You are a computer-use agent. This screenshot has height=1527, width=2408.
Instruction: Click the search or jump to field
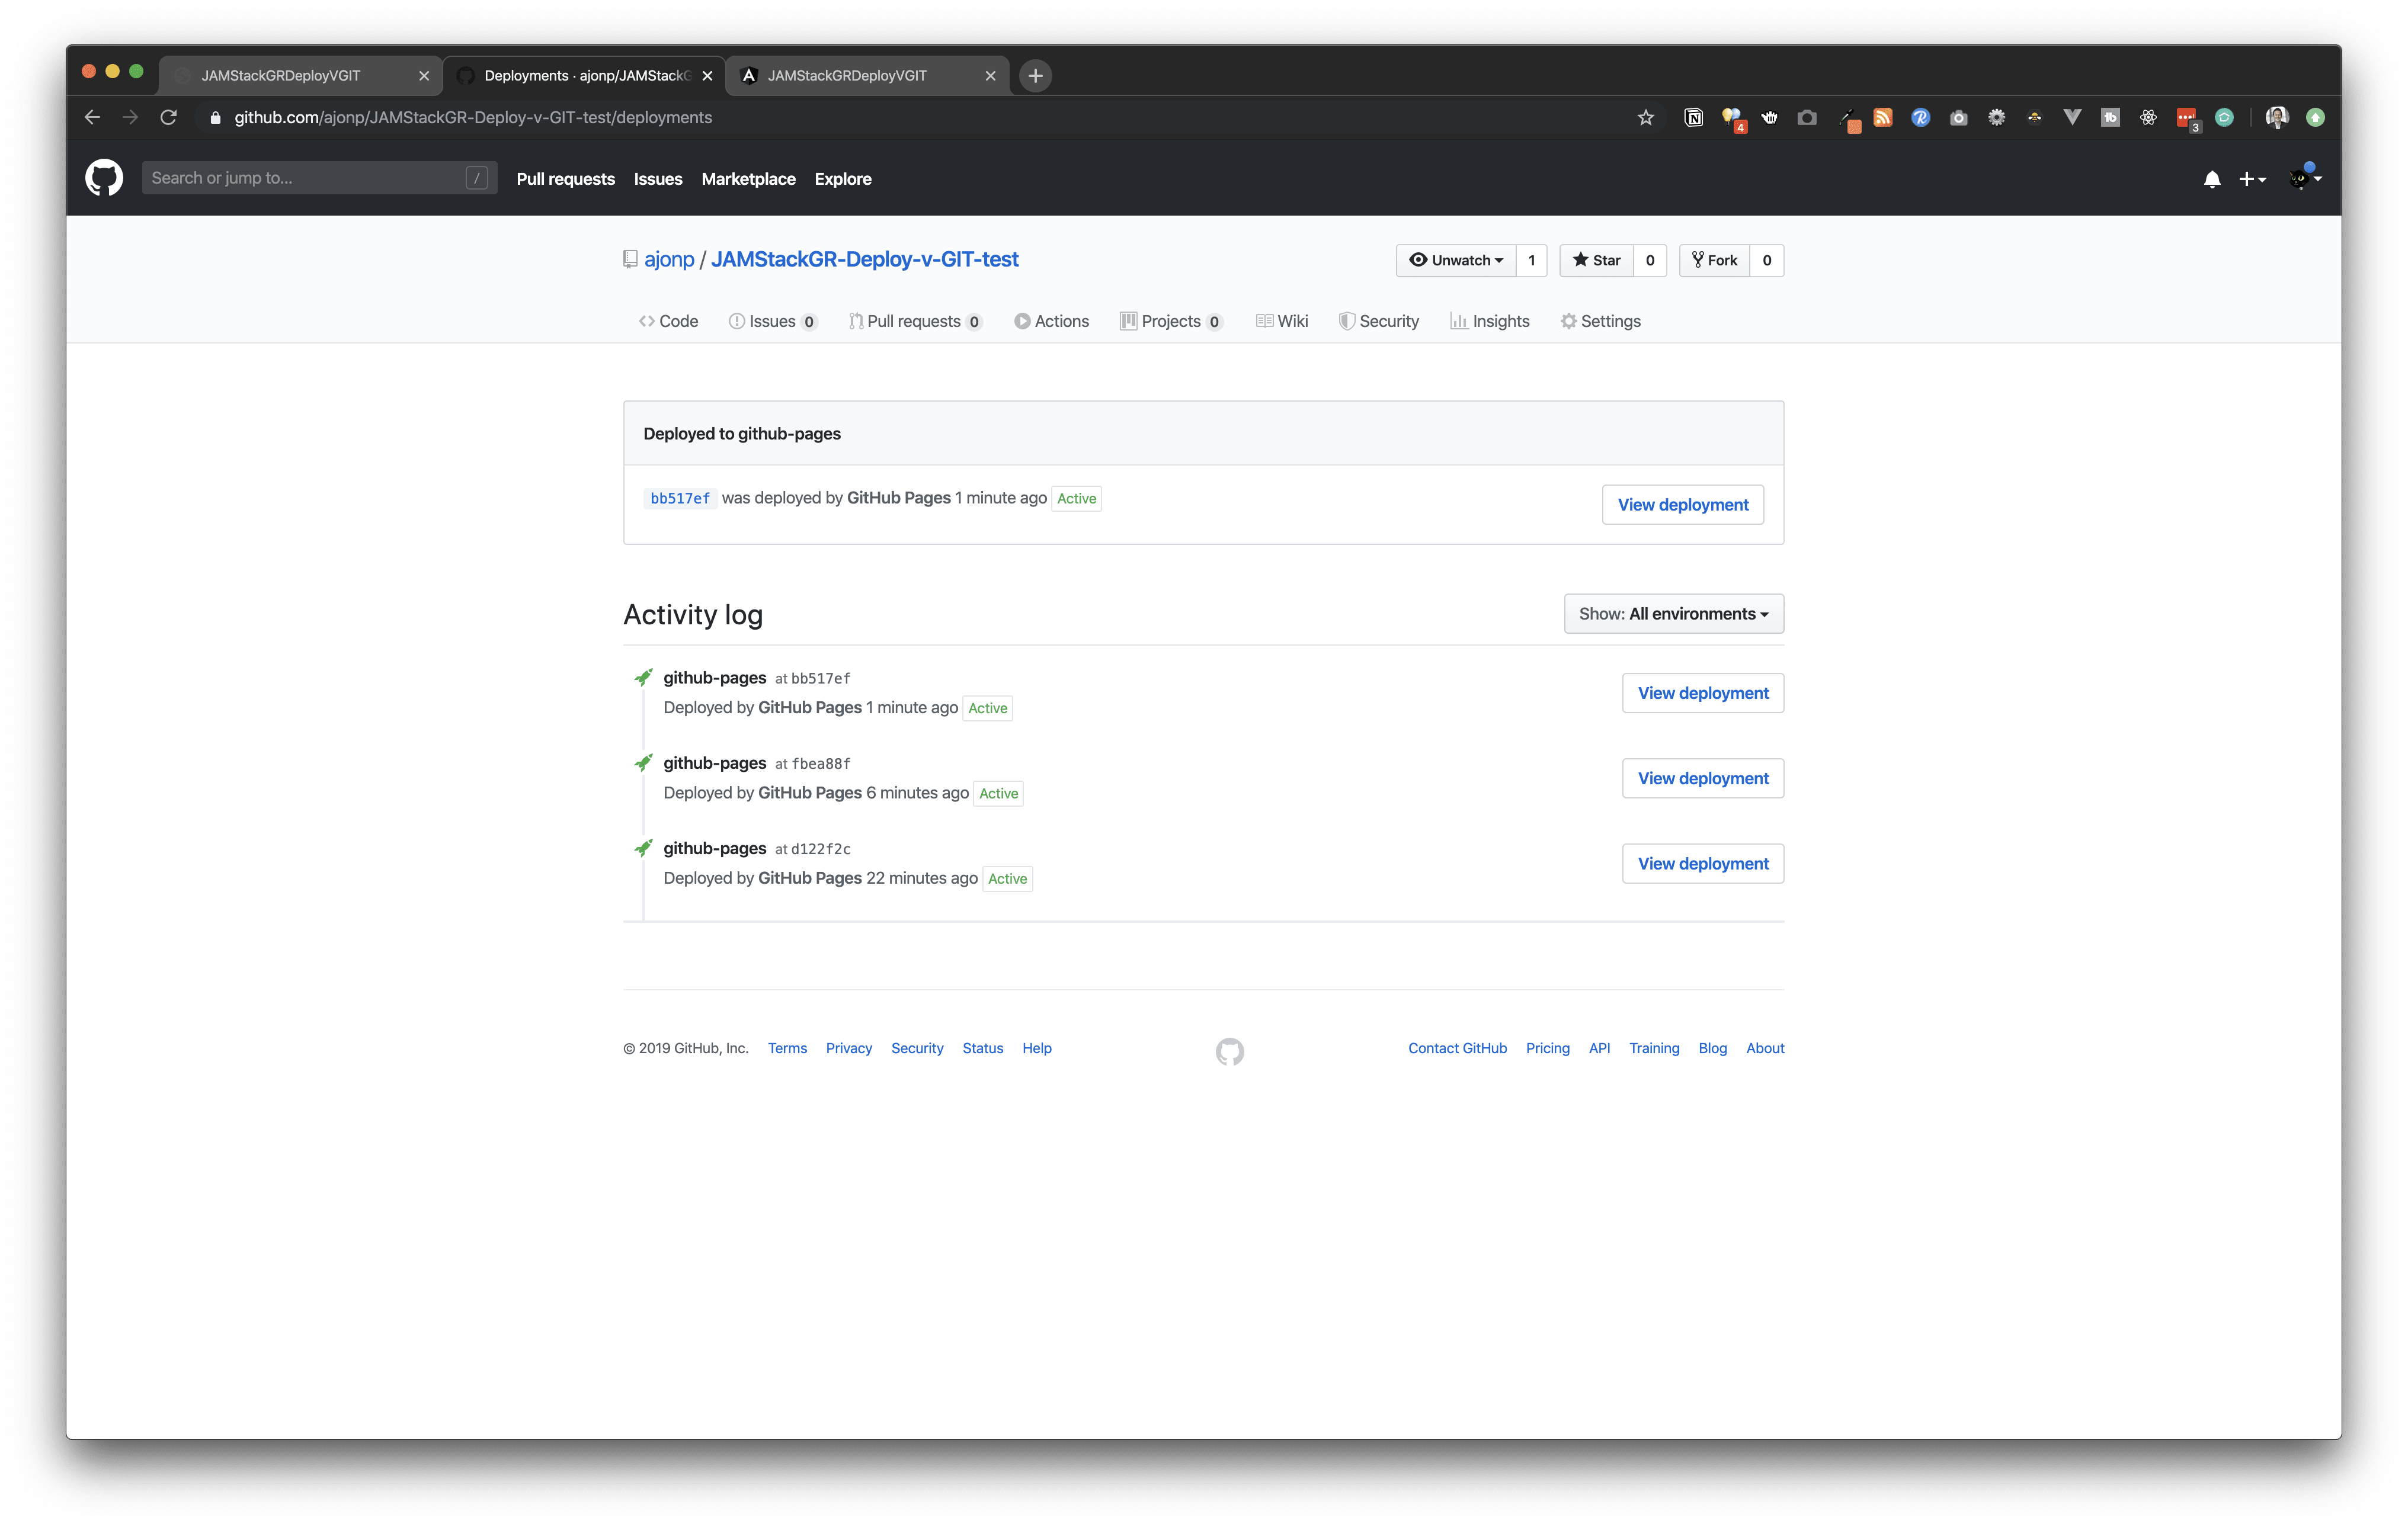pyautogui.click(x=319, y=178)
